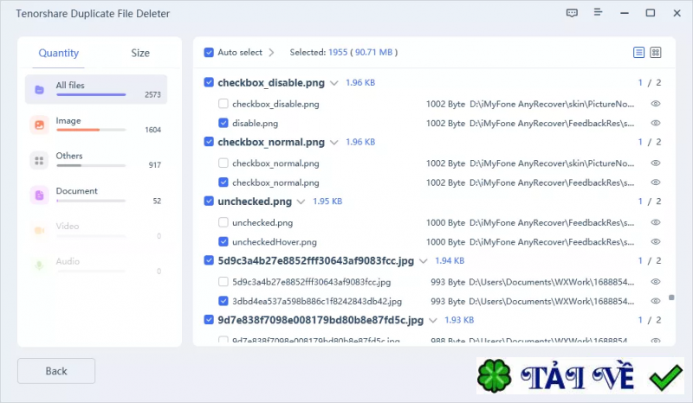Click the All files progress bar
693x403 pixels.
(91, 94)
